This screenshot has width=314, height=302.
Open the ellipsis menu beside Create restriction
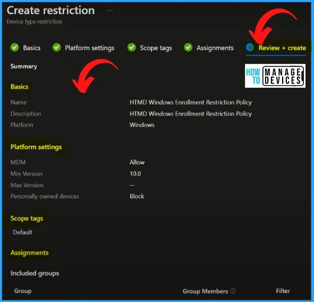point(110,11)
